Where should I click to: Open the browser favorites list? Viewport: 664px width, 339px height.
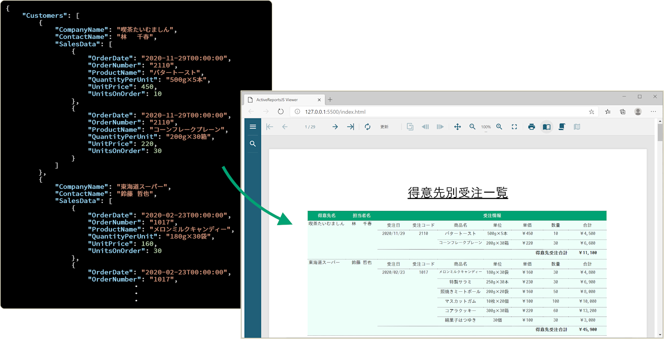(x=608, y=111)
